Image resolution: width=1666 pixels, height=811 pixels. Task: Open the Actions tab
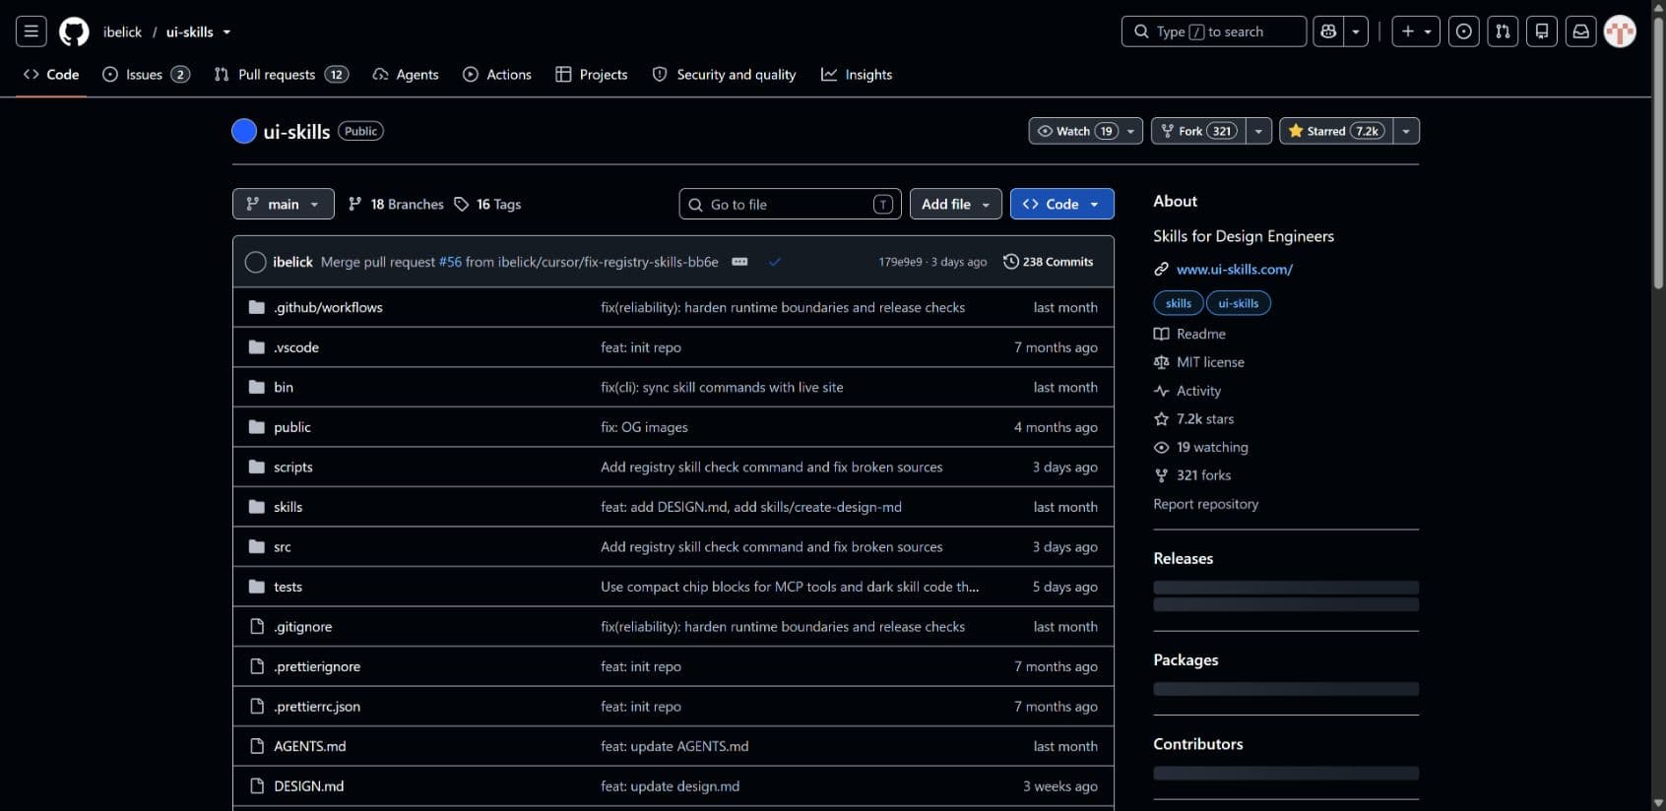497,75
